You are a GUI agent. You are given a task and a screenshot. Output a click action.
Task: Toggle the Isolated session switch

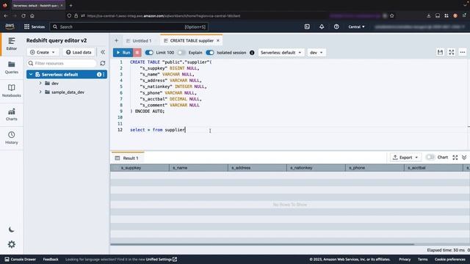(x=210, y=52)
